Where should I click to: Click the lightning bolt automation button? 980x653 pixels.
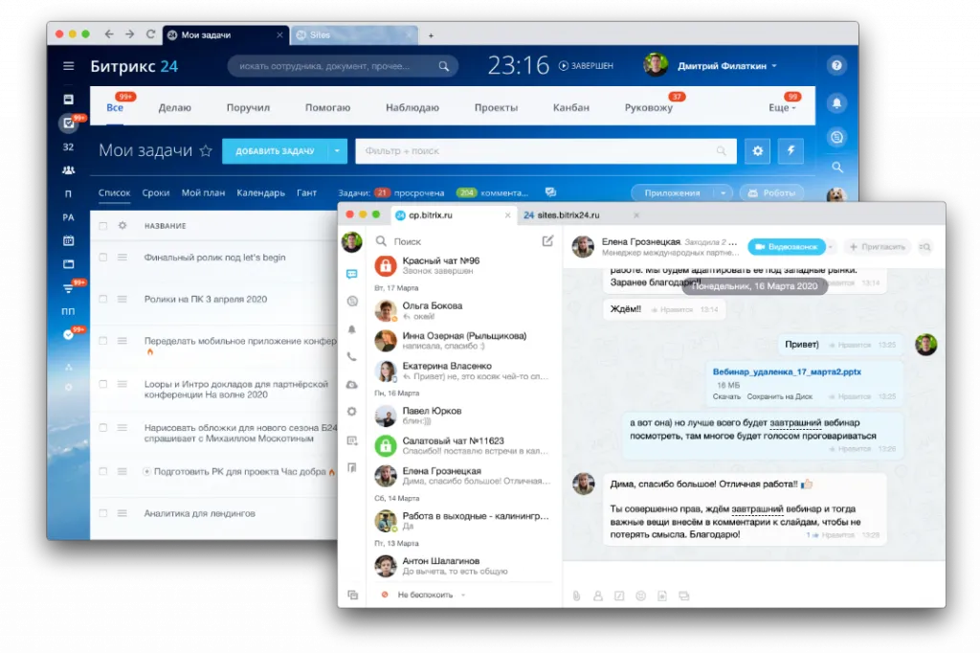pos(791,151)
